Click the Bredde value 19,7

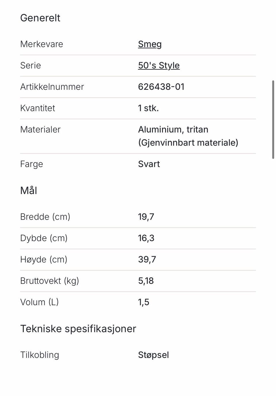(146, 217)
